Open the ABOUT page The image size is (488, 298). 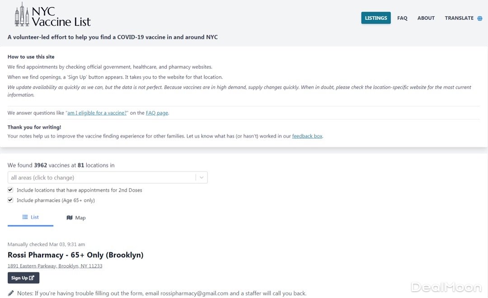click(x=426, y=18)
